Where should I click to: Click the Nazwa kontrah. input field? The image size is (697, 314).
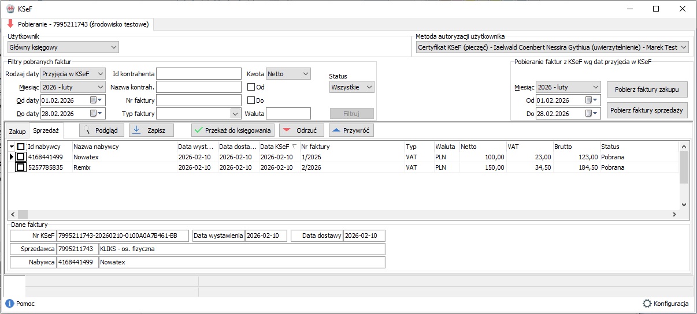pyautogui.click(x=198, y=87)
